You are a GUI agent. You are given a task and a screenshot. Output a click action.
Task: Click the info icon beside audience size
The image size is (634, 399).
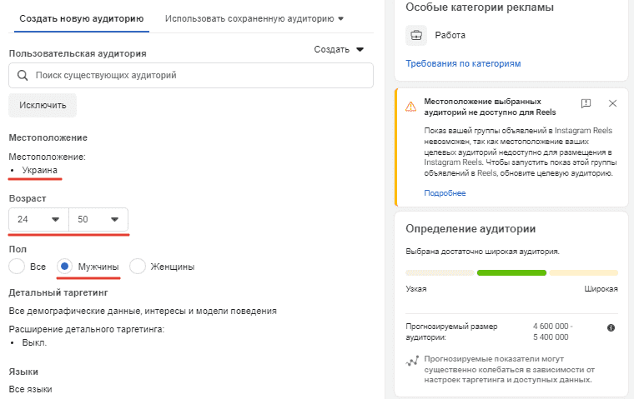[611, 327]
